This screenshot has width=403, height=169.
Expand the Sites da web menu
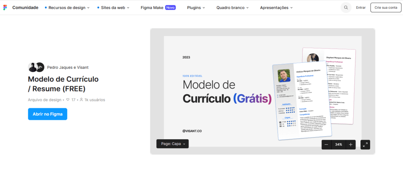(113, 8)
